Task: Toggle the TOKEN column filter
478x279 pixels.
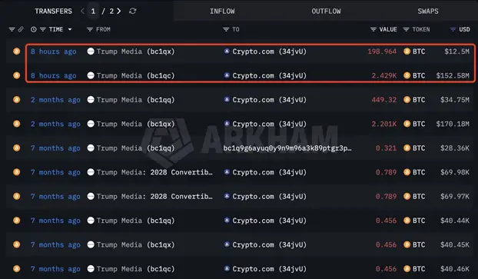Action: [406, 29]
